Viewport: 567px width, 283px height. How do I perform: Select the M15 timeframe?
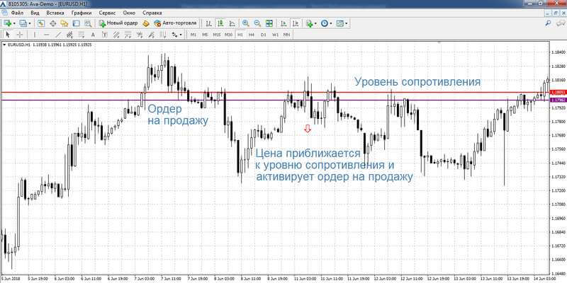(217, 35)
